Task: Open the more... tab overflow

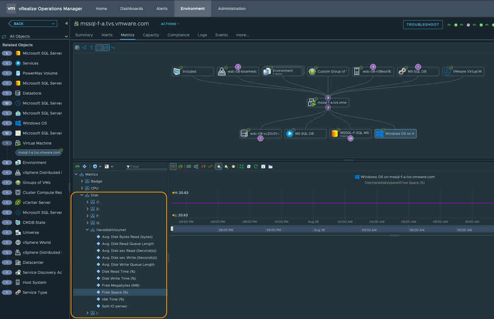Action: (243, 35)
